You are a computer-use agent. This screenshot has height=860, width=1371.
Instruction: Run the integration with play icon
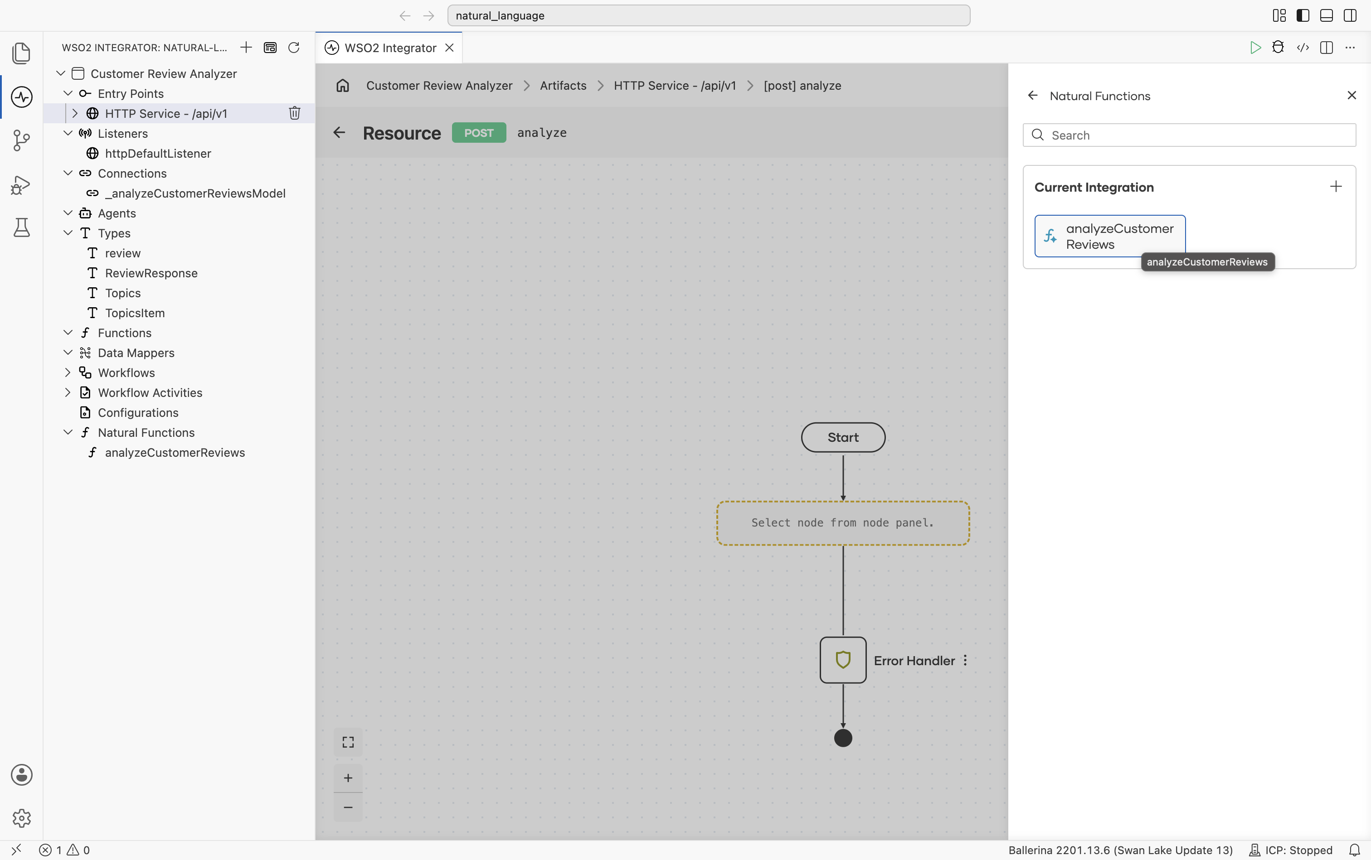tap(1255, 48)
